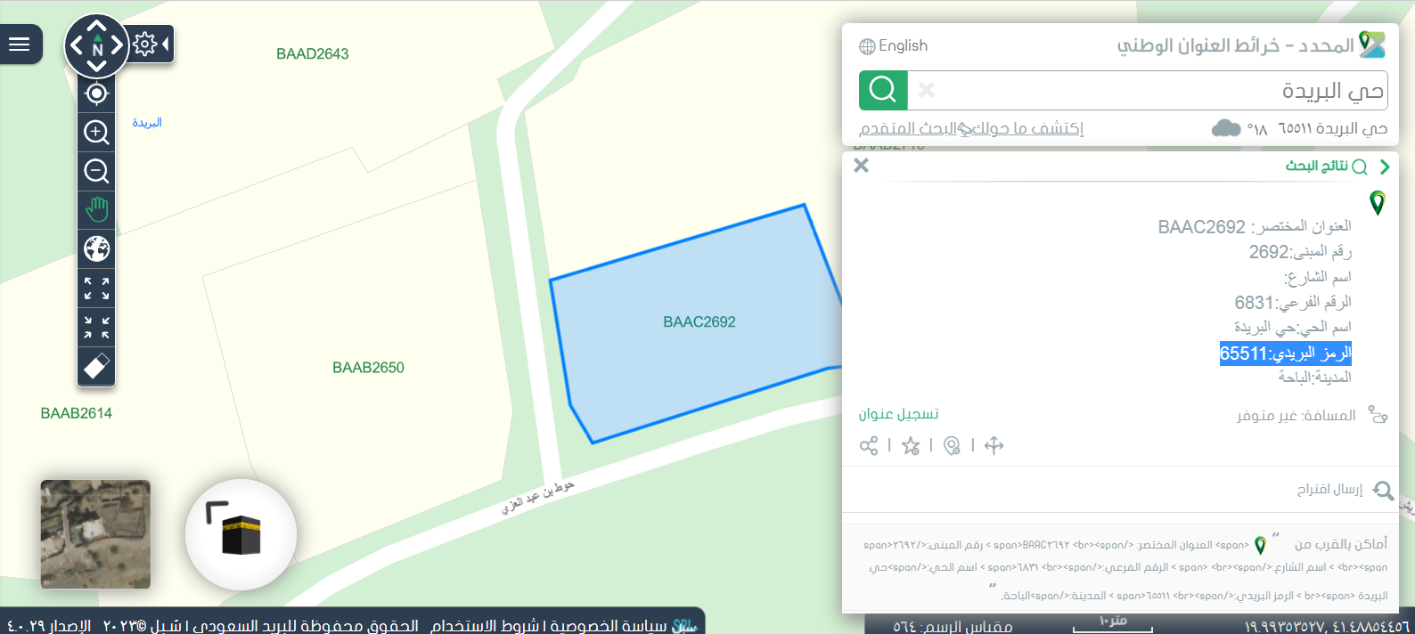Open the Qibla direction Kaaba button
The height and width of the screenshot is (634, 1415).
pos(241,534)
